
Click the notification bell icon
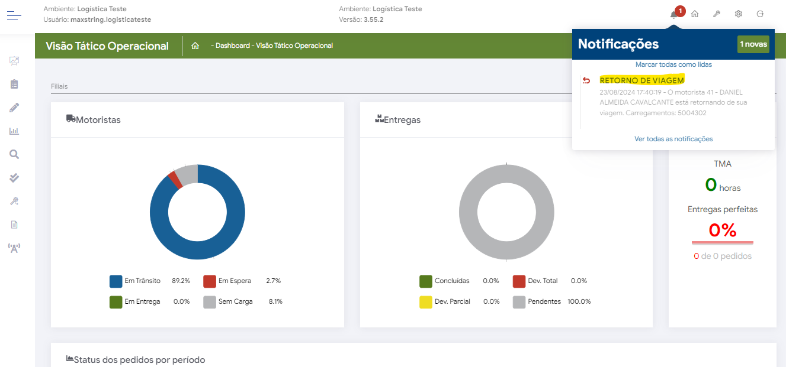pyautogui.click(x=673, y=14)
